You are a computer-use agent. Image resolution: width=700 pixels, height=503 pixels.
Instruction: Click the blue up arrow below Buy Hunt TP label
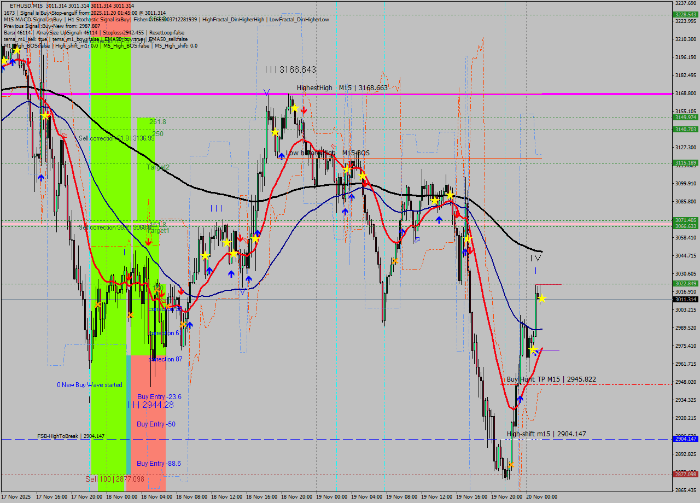pos(520,399)
